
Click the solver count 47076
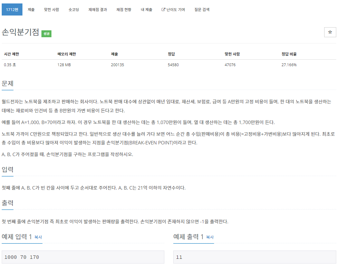tap(230, 65)
